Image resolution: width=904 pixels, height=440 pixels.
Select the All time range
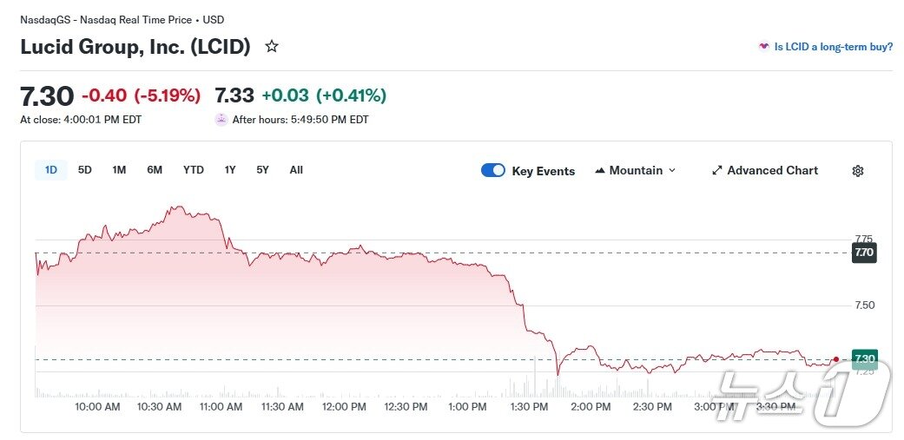click(296, 170)
